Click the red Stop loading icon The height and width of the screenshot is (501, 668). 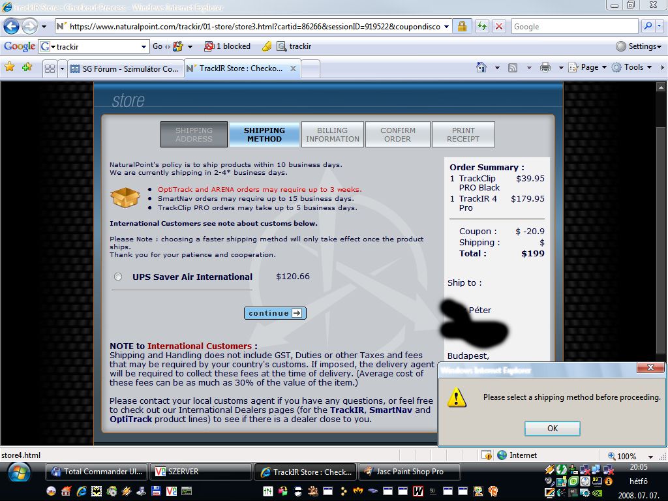499,27
